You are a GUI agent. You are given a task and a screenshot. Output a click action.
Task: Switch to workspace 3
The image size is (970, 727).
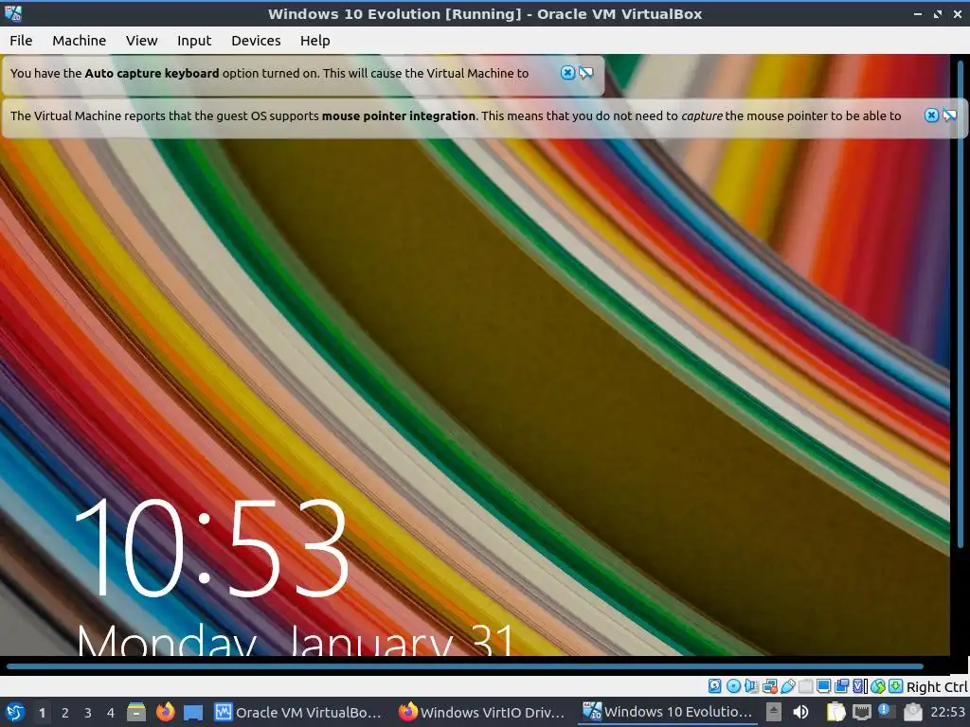click(87, 713)
